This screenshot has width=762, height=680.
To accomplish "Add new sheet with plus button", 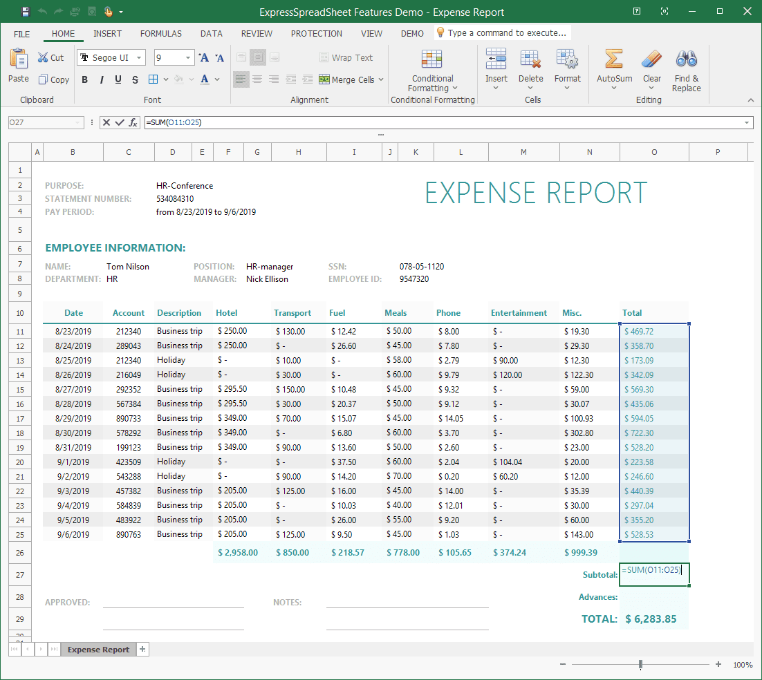I will [x=142, y=649].
